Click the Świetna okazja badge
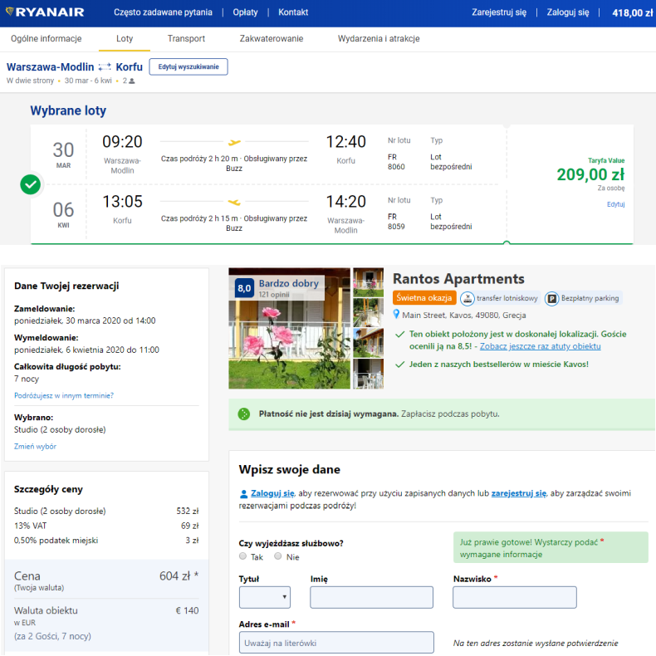The width and height of the screenshot is (656, 656). click(x=424, y=298)
